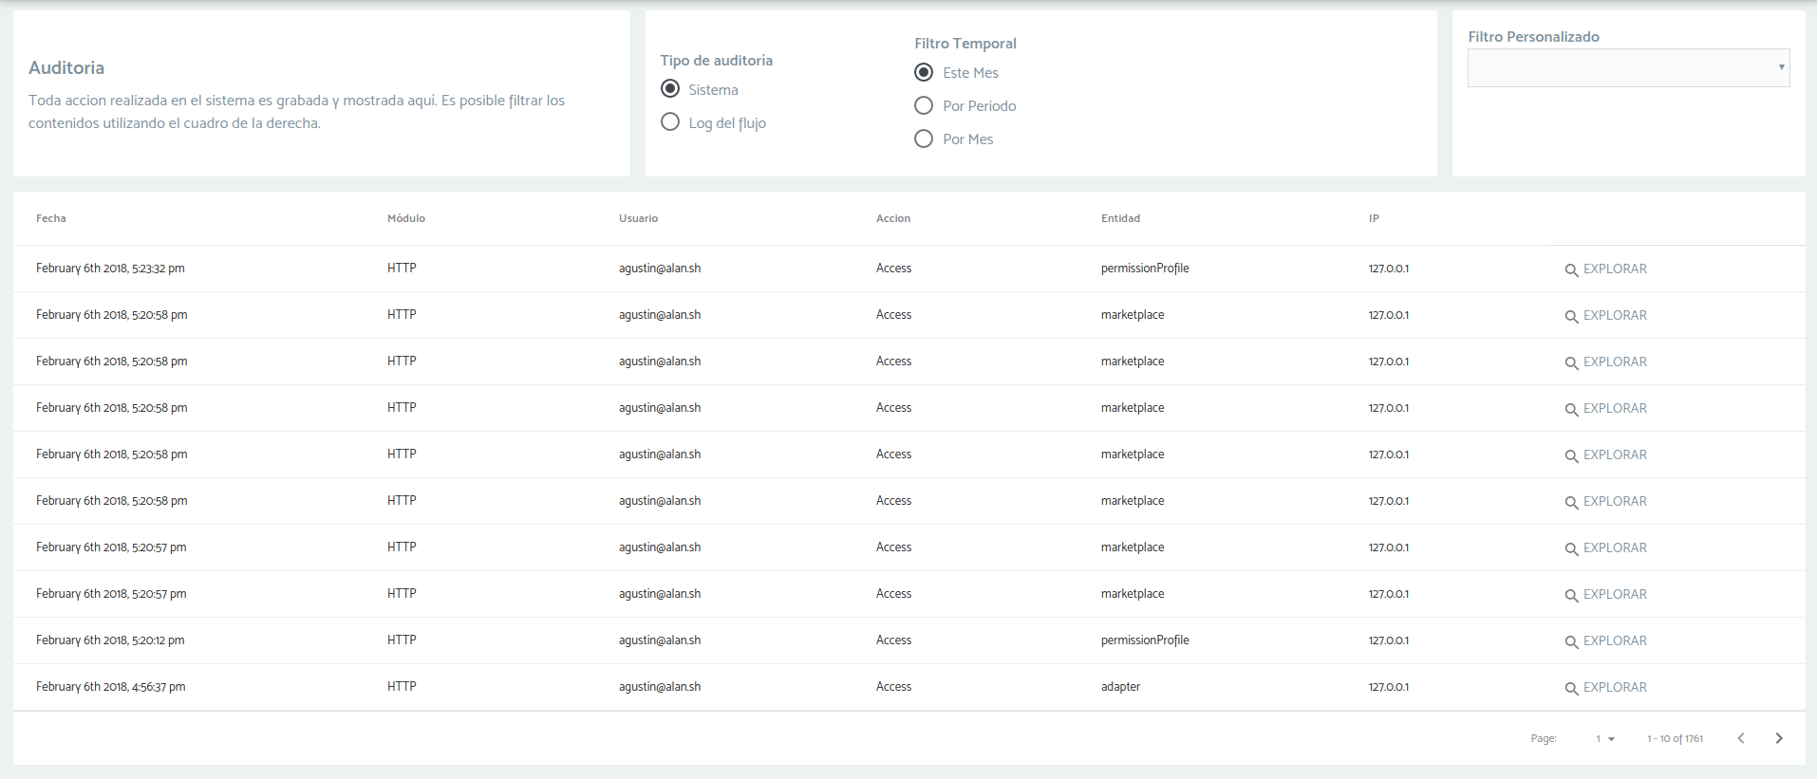Sort by the Accion column header
Image resolution: width=1817 pixels, height=779 pixels.
coord(893,218)
